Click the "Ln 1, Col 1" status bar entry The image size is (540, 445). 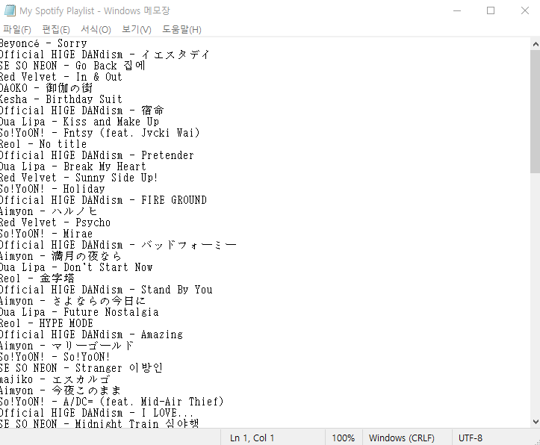[x=252, y=438]
